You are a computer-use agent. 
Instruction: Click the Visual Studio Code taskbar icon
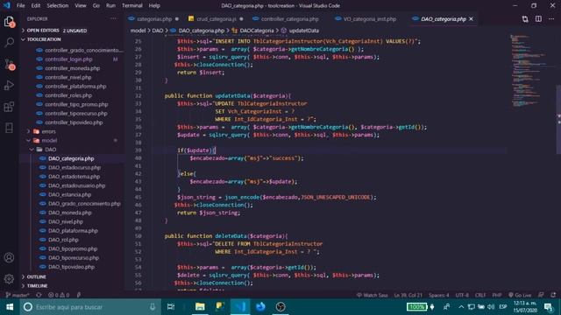[x=240, y=307]
